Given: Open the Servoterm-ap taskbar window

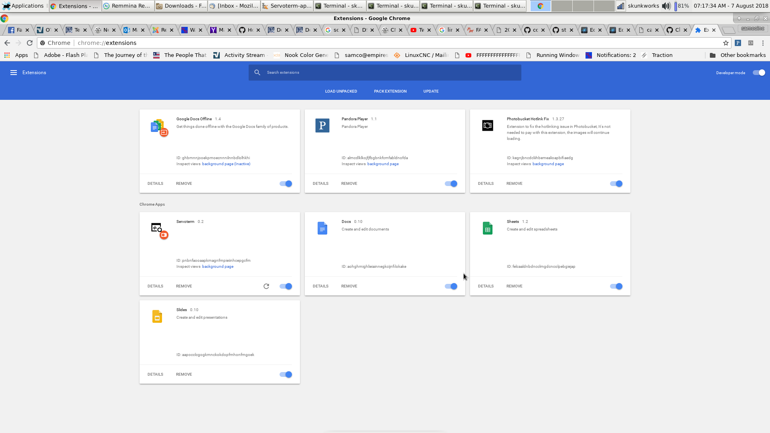Looking at the screenshot, I should [287, 6].
